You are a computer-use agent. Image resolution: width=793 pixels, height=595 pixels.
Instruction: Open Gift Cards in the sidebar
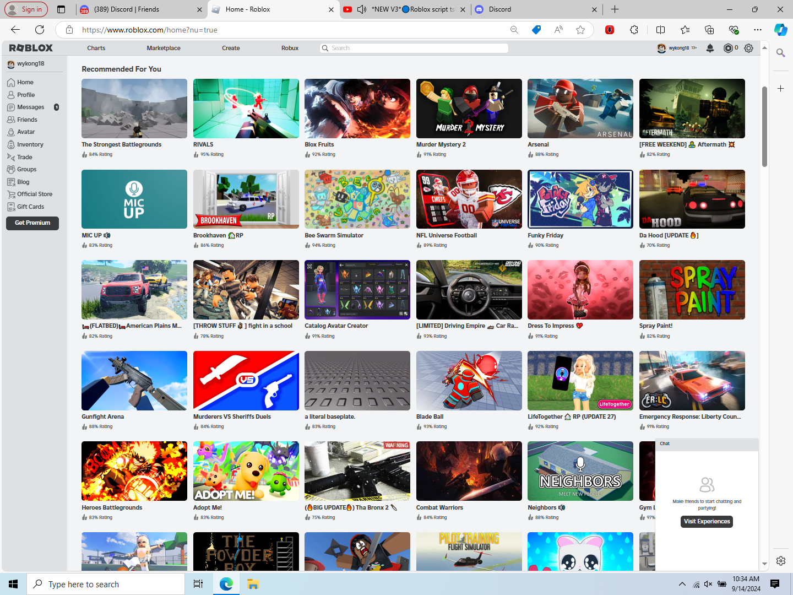(25, 207)
